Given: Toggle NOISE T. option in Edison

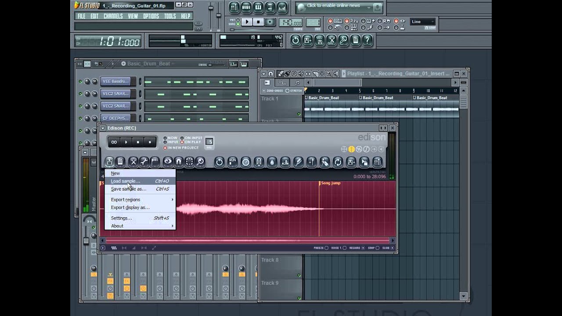Looking at the screenshot, I should (339, 248).
